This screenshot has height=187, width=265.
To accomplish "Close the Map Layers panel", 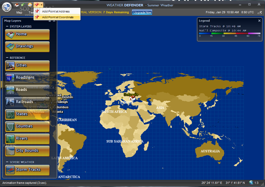I will (54, 21).
